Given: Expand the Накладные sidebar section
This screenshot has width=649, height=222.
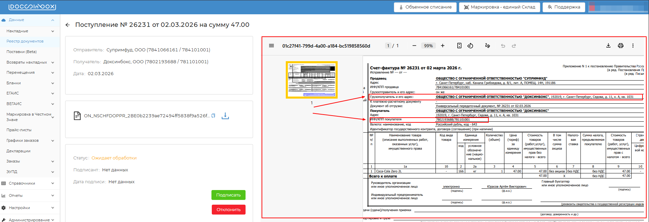Looking at the screenshot, I should click(53, 31).
